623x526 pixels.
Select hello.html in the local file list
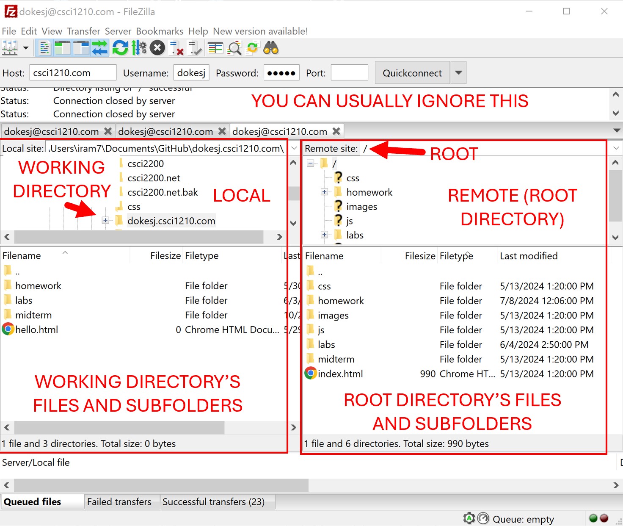click(37, 329)
